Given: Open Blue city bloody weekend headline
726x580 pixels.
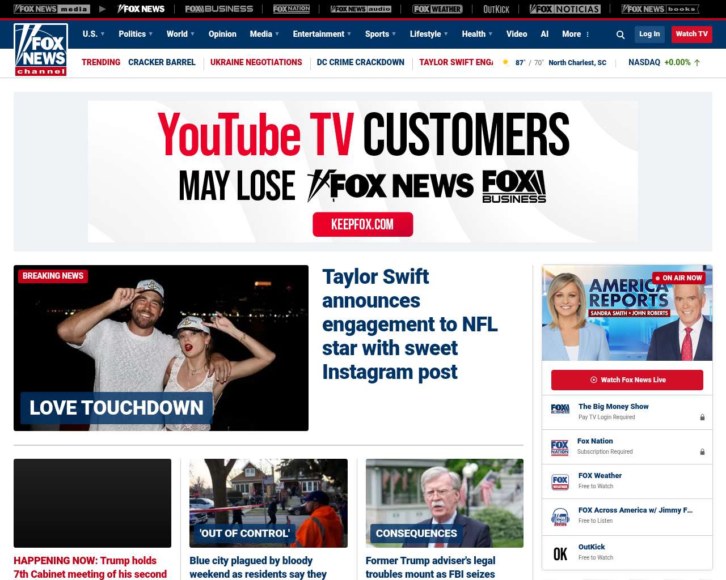Looking at the screenshot, I should (x=258, y=568).
